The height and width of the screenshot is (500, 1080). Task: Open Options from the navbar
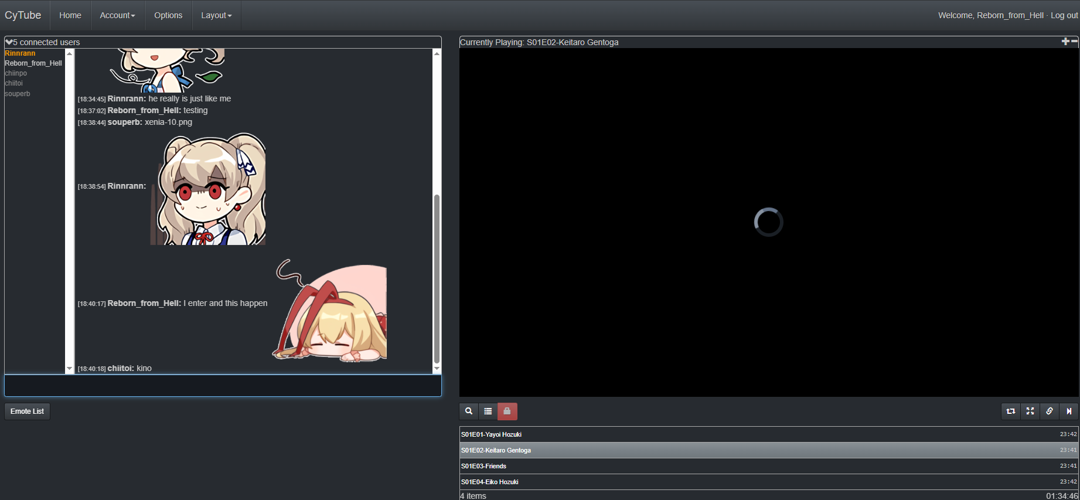(168, 15)
